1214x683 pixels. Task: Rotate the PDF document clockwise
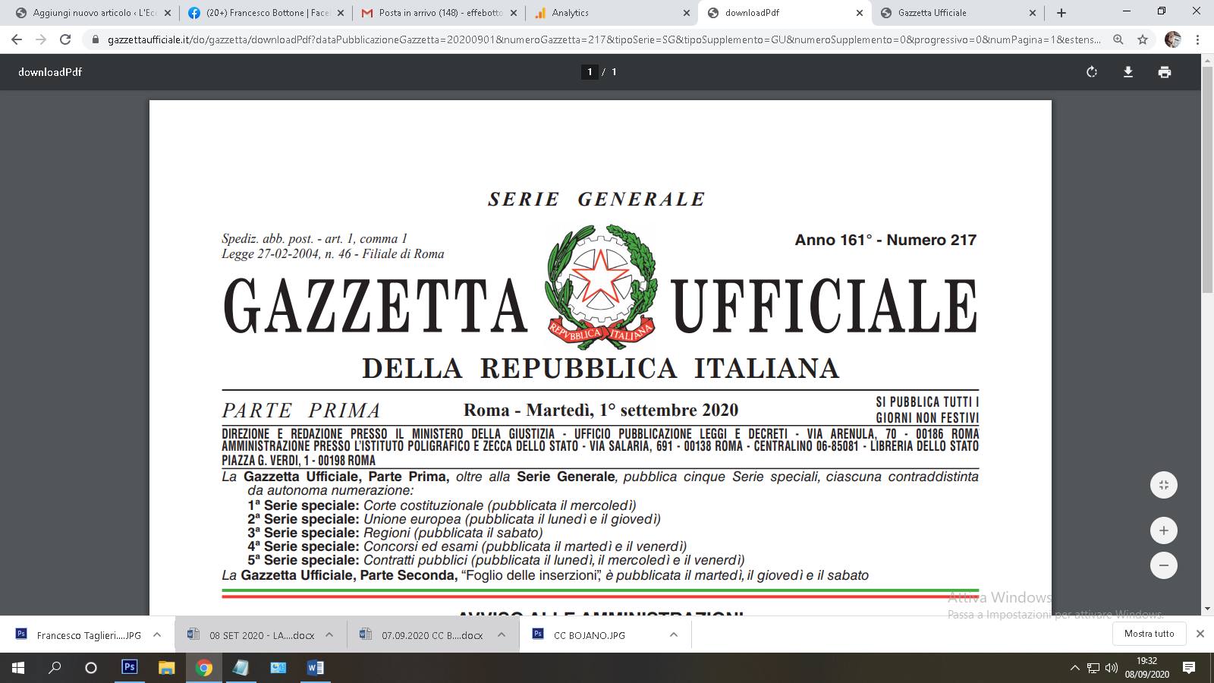pos(1092,72)
